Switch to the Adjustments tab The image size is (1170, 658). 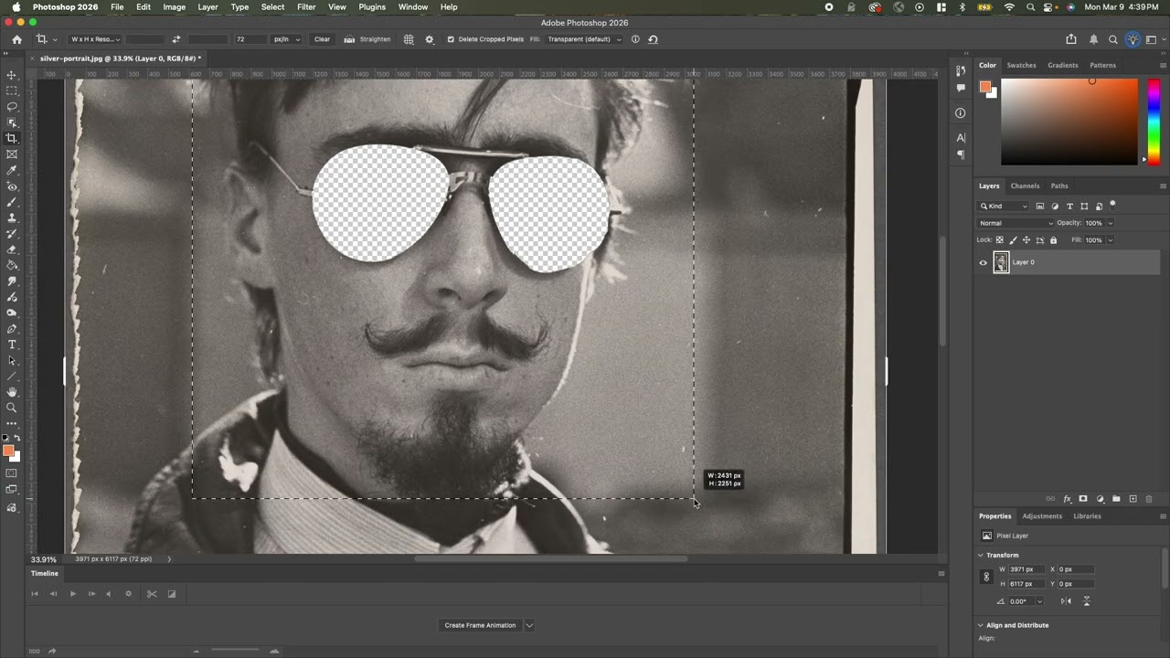1042,516
